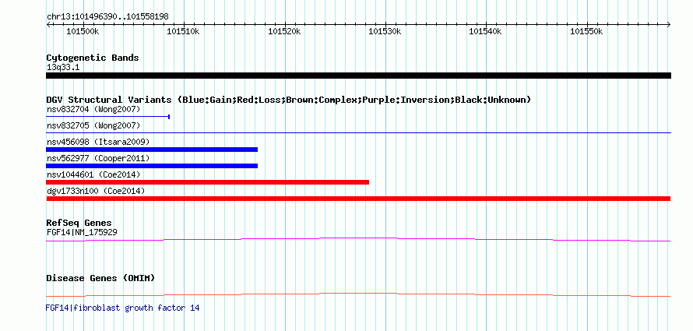Click the black 13q33.1 cytogenetic band bar
The image size is (693, 331).
click(x=358, y=76)
